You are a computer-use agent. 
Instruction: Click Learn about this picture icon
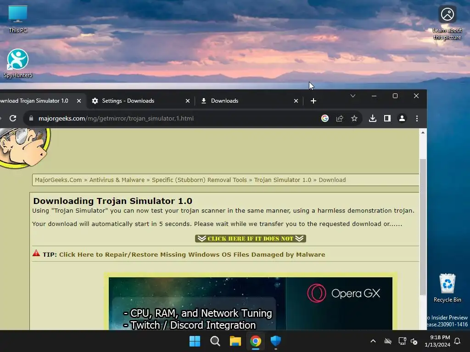447,23
